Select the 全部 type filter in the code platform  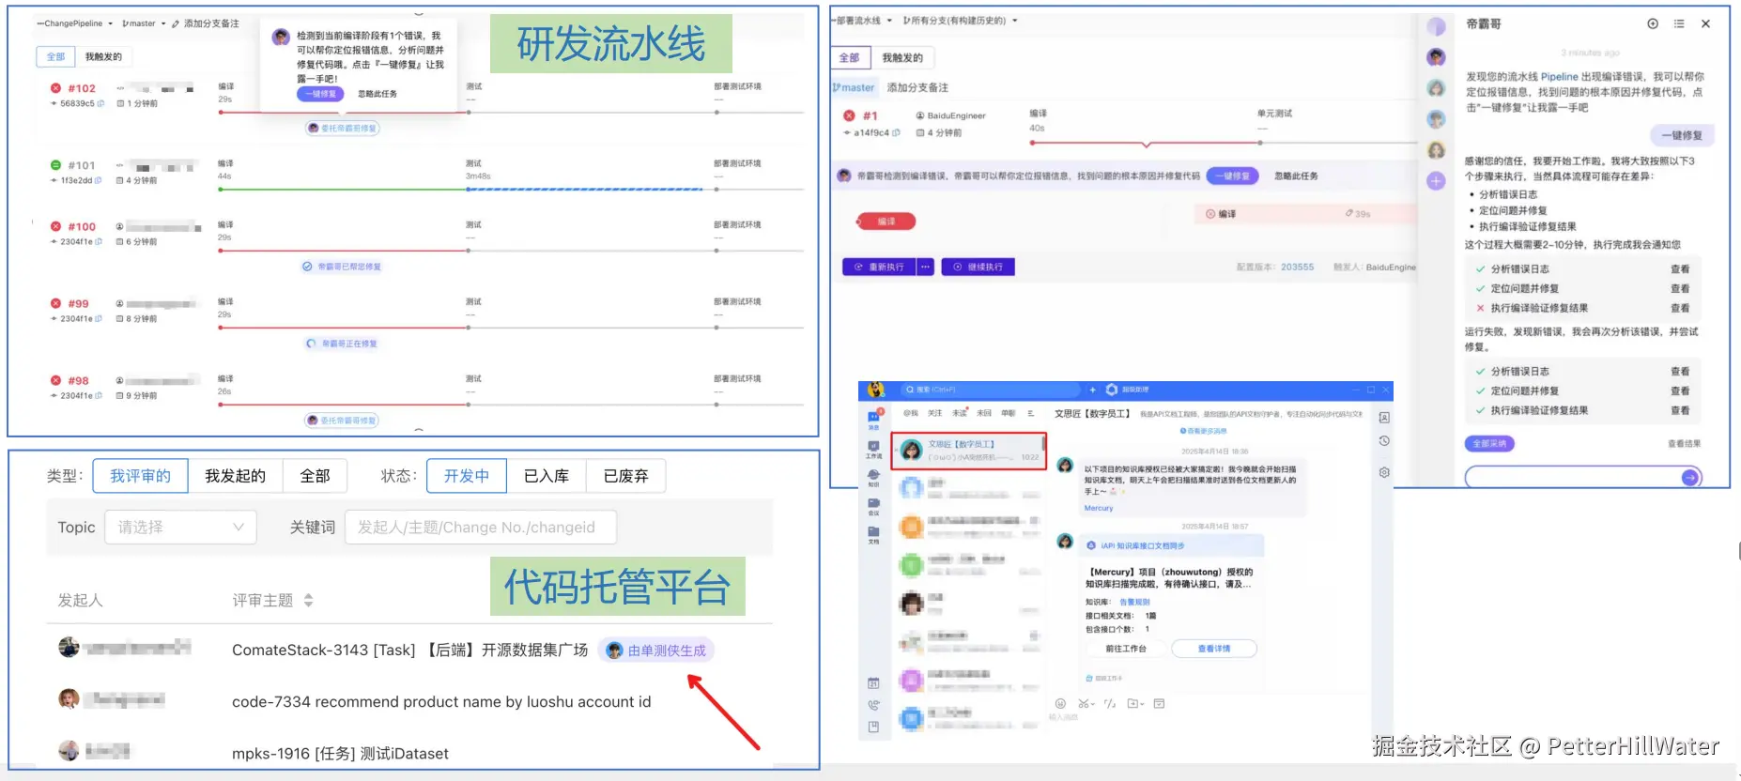click(315, 476)
